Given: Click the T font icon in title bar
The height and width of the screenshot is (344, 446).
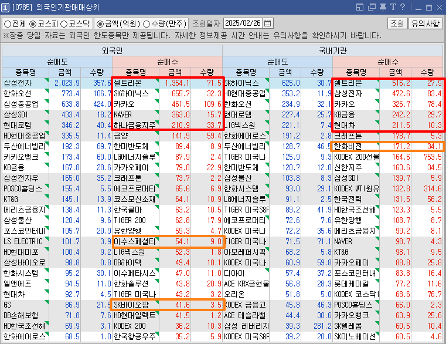Looking at the screenshot, I should point(393,7).
